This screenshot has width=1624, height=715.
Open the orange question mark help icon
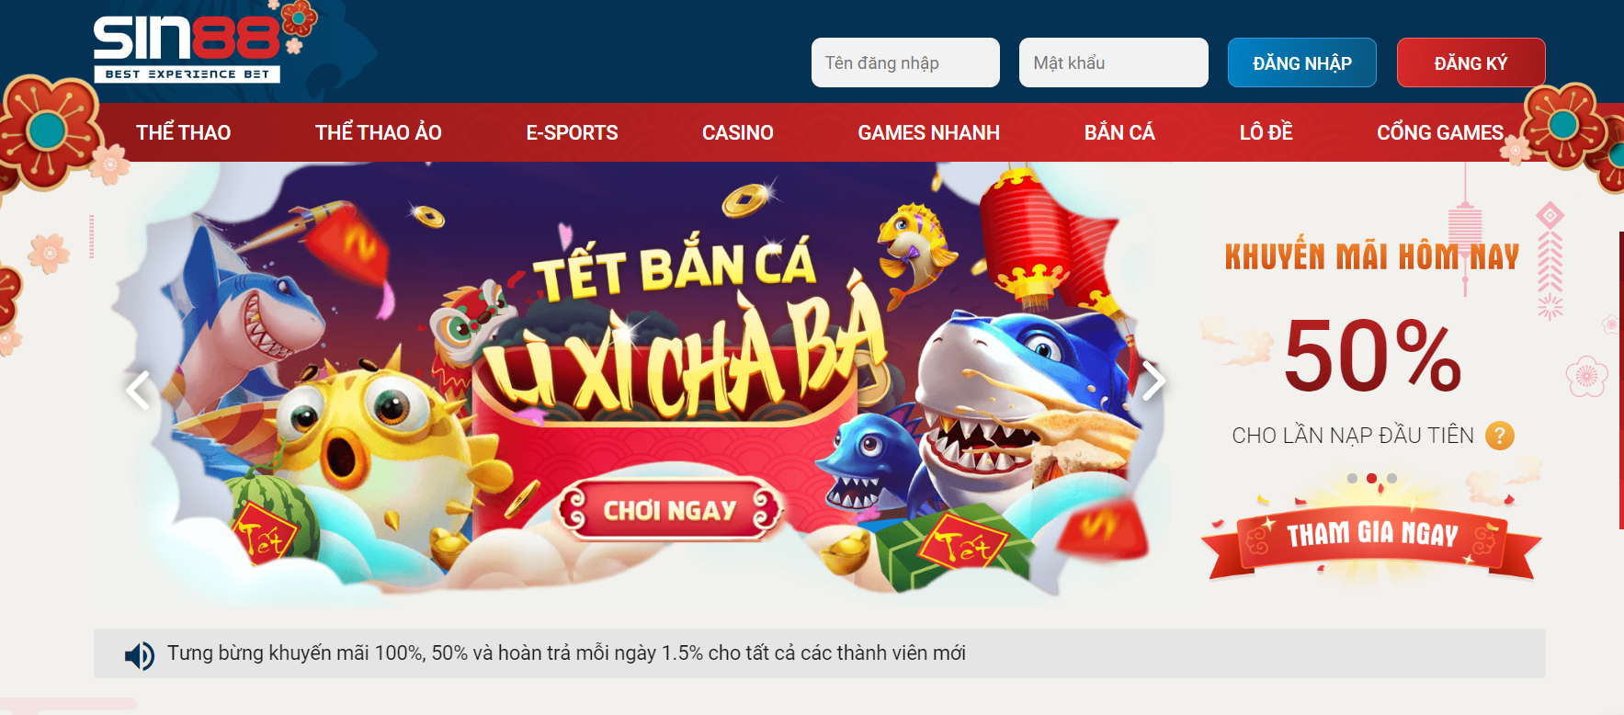1499,436
